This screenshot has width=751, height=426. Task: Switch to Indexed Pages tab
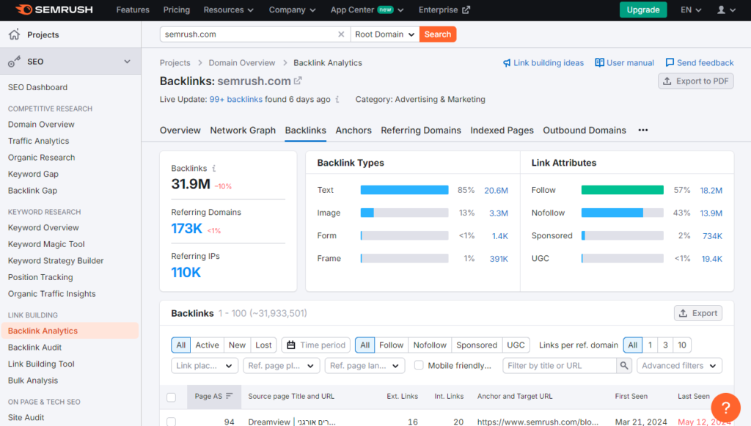pyautogui.click(x=502, y=131)
